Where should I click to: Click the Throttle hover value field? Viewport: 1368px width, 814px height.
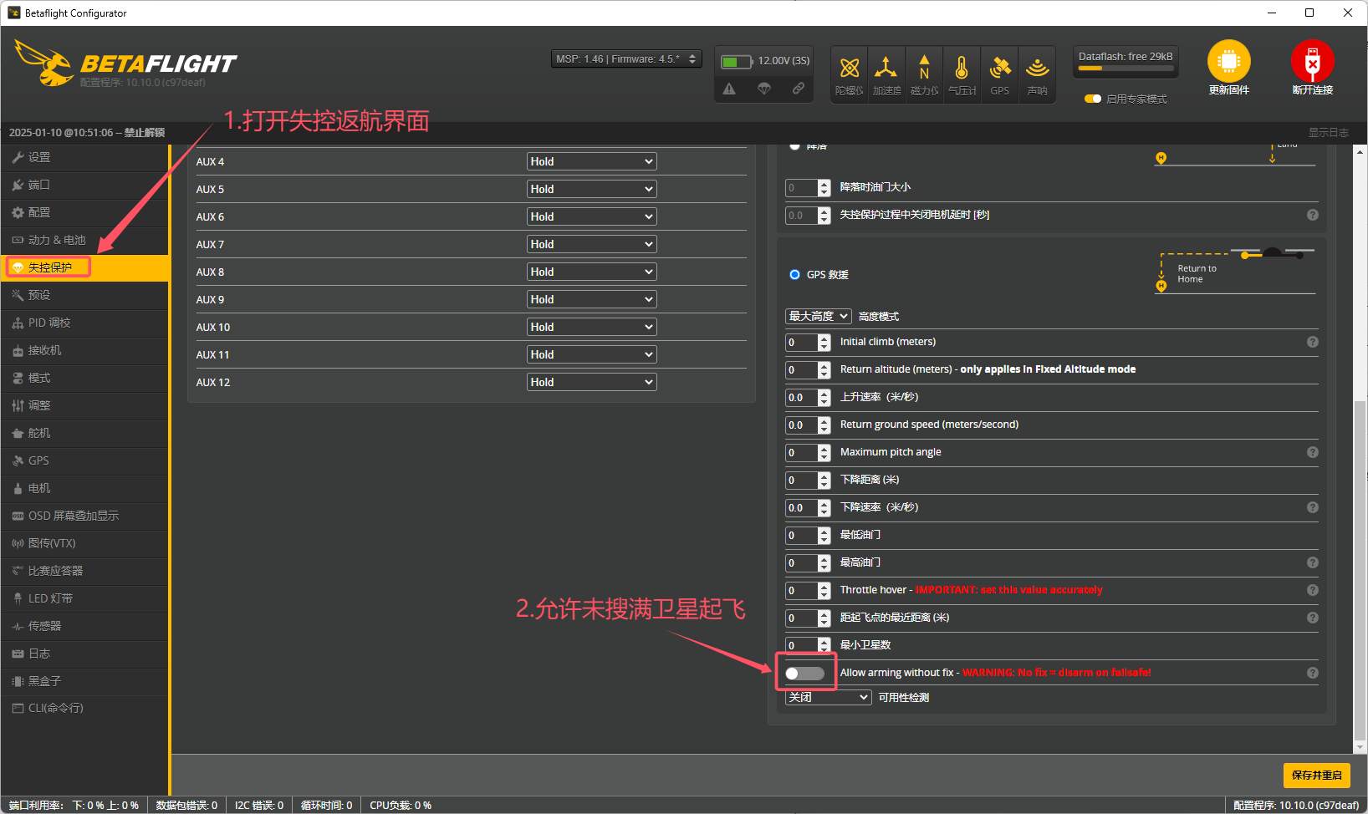[808, 590]
